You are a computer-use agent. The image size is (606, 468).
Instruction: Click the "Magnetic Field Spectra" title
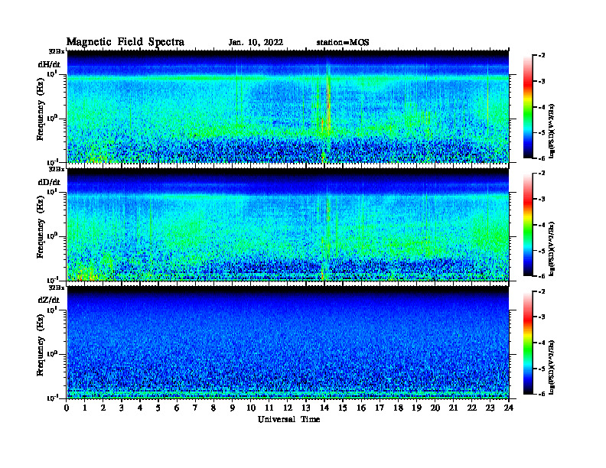pos(125,42)
